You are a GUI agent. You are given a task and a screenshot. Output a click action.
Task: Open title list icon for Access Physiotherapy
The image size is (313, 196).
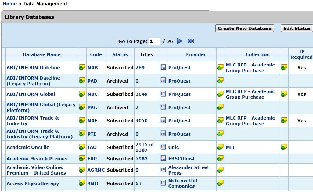pos(163,183)
